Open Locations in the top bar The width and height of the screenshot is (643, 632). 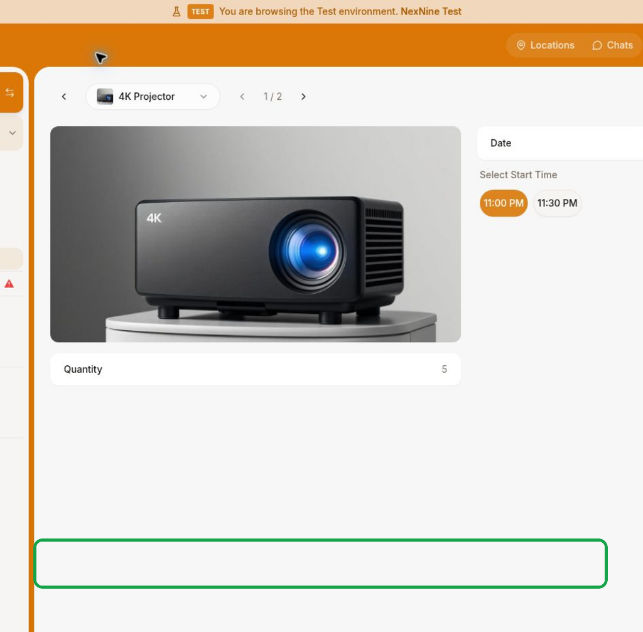click(546, 45)
